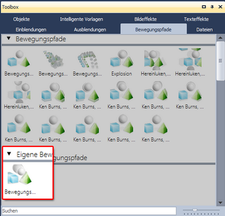225x216 pixels.
Task: Click the vertical scrollbar thumb
Action: pyautogui.click(x=220, y=61)
